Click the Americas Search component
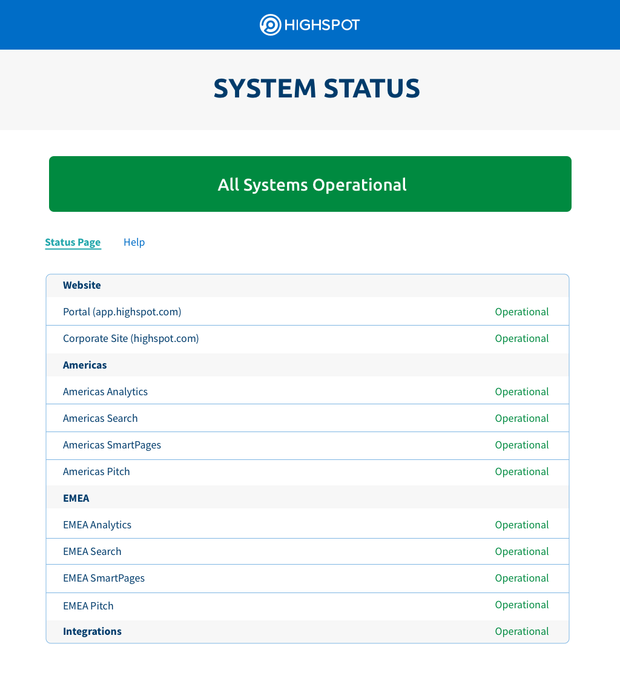The width and height of the screenshot is (620, 676). pyautogui.click(x=100, y=418)
